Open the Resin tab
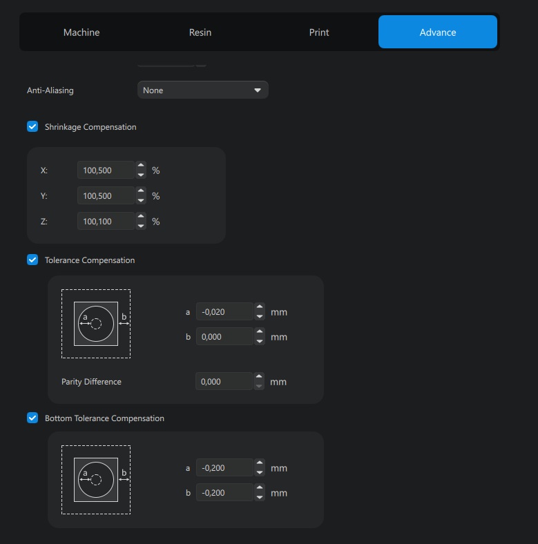The height and width of the screenshot is (544, 538). click(x=200, y=32)
